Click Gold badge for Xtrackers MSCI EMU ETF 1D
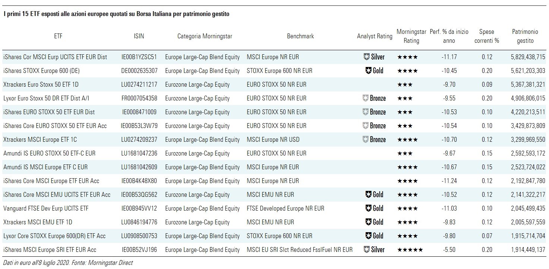Image resolution: width=549 pixels, height=269 pixels. coord(374,222)
